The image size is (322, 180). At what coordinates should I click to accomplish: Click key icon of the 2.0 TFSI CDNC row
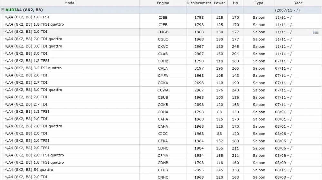(6, 148)
